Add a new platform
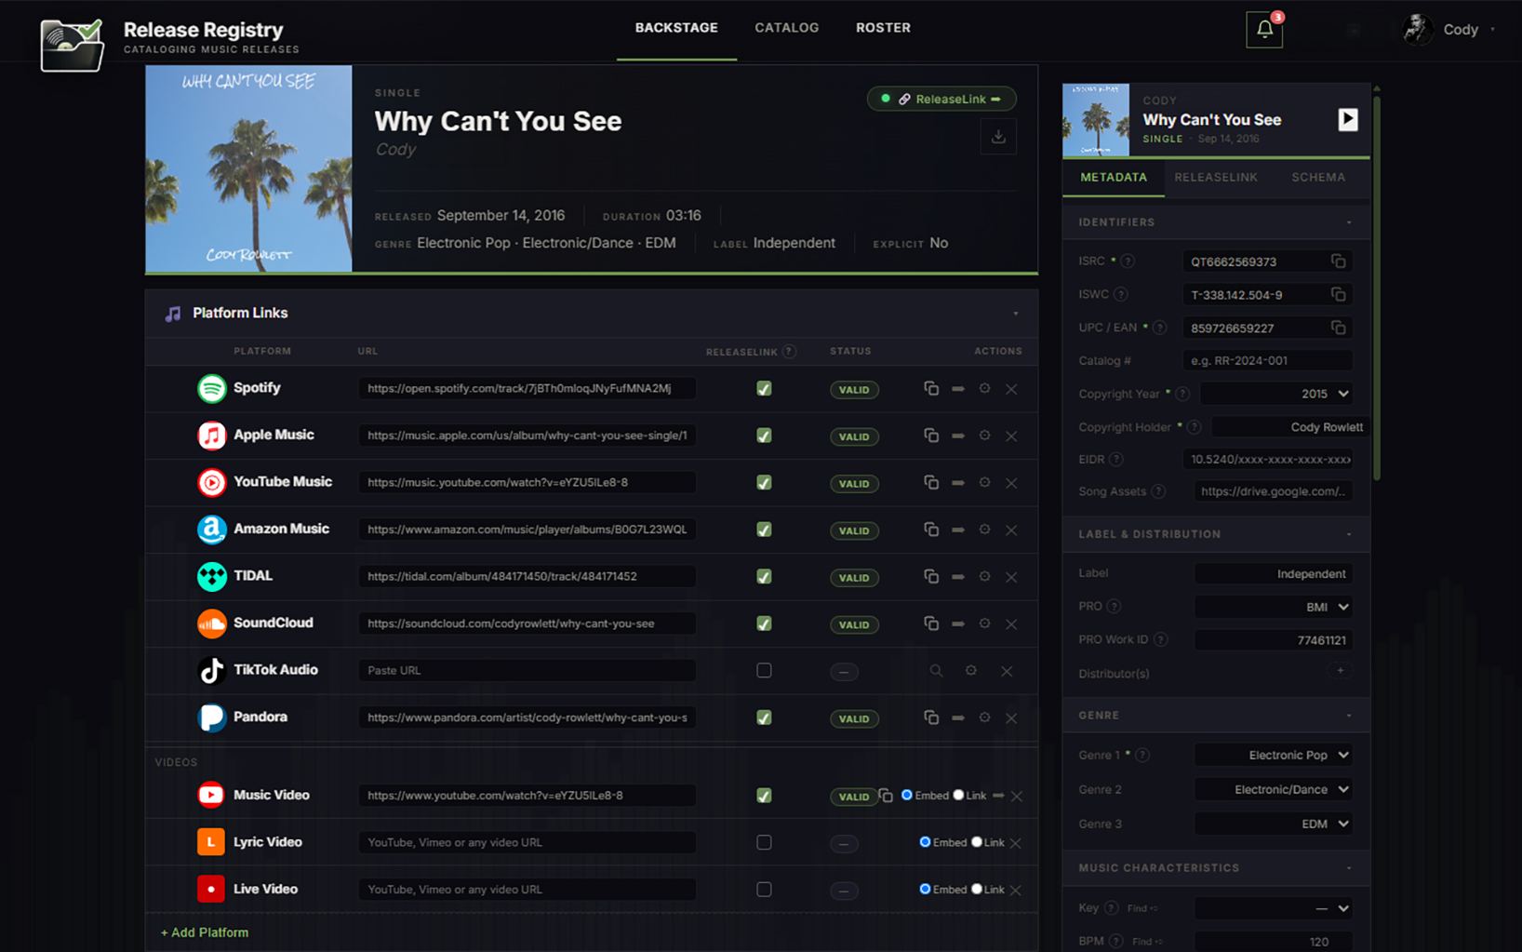Viewport: 1522px width, 952px height. tap(205, 932)
